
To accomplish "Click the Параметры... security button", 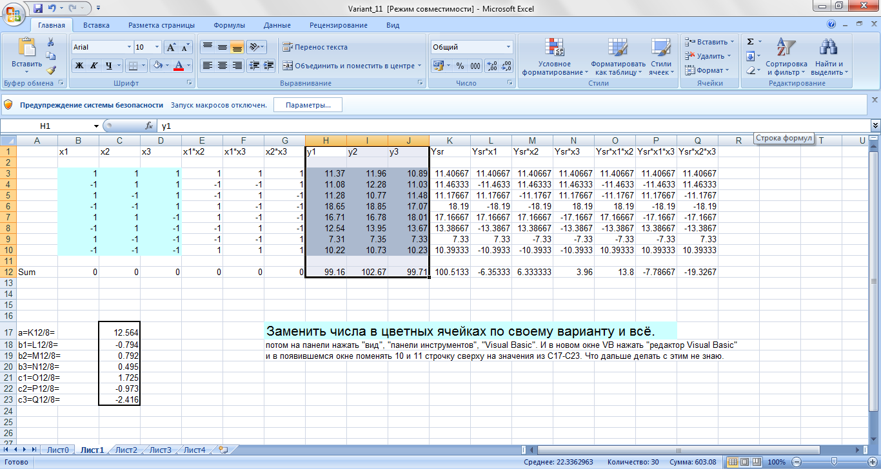I will (x=308, y=105).
